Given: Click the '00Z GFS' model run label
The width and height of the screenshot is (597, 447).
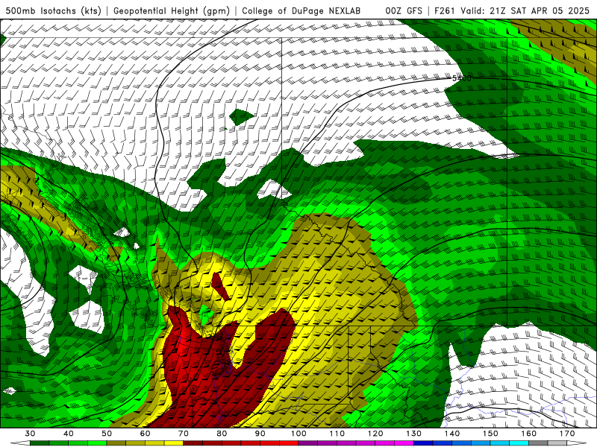Looking at the screenshot, I should (x=404, y=10).
